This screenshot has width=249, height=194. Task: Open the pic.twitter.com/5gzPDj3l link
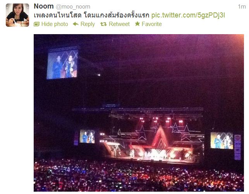click(x=188, y=16)
